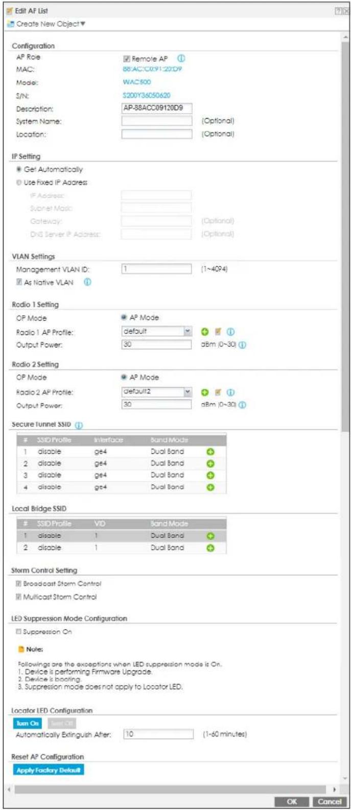This screenshot has width=351, height=810.
Task: Toggle Broadcast Storm Control checkbox
Action: [x=18, y=583]
